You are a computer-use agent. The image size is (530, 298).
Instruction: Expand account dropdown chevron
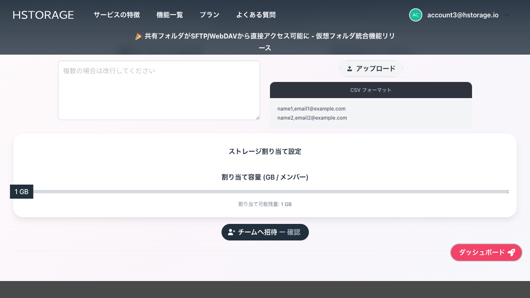tap(507, 15)
